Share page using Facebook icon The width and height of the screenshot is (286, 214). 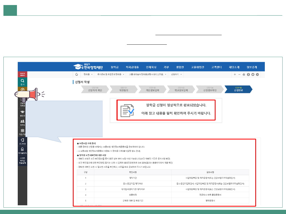[x=248, y=75]
